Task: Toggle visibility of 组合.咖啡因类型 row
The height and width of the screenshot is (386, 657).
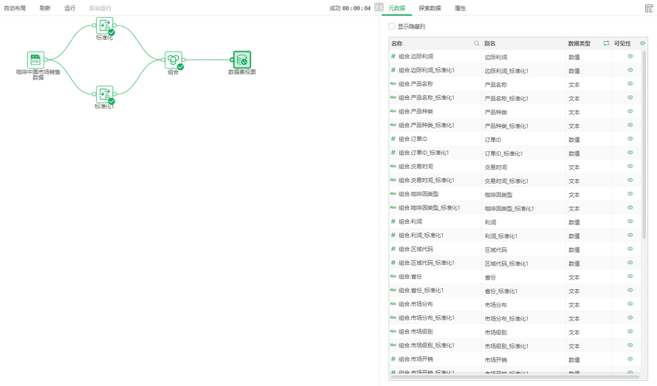Action: coord(630,193)
